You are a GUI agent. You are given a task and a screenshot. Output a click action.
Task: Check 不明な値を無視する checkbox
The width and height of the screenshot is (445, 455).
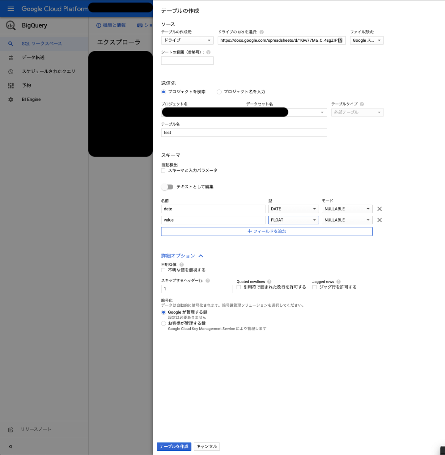click(x=163, y=270)
